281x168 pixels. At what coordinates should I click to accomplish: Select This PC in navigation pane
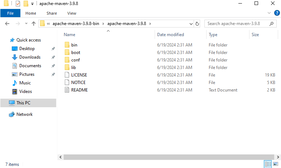[28, 103]
